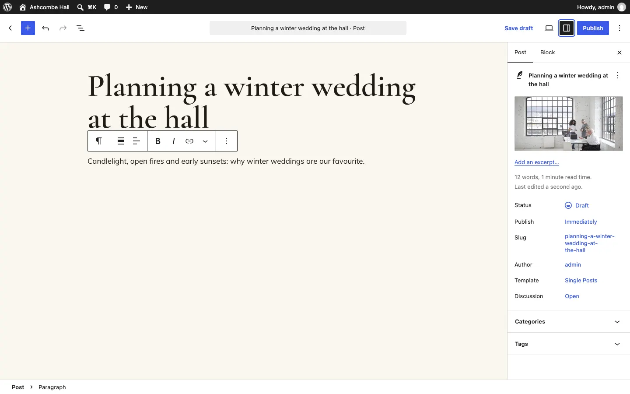Open the Align text option
630x394 pixels.
(136, 141)
